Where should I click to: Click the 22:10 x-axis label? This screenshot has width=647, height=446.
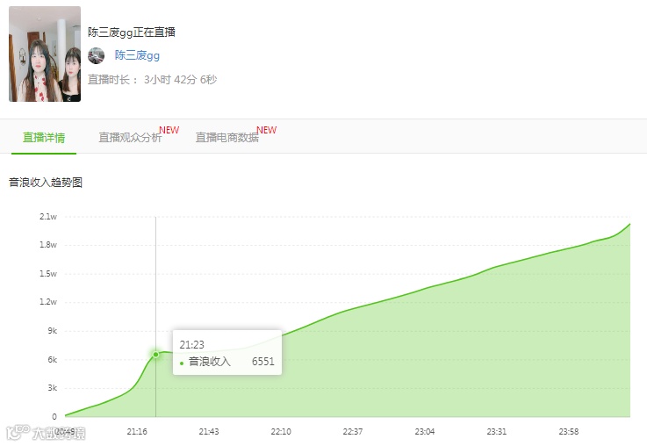pos(281,432)
